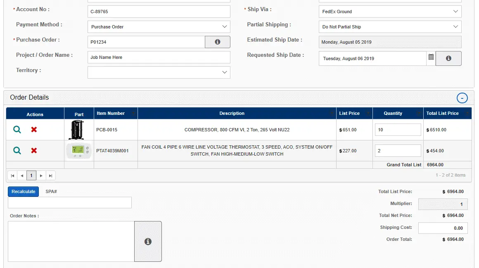This screenshot has height=268, width=479.
Task: Click the Quantity field showing 10
Action: point(398,129)
